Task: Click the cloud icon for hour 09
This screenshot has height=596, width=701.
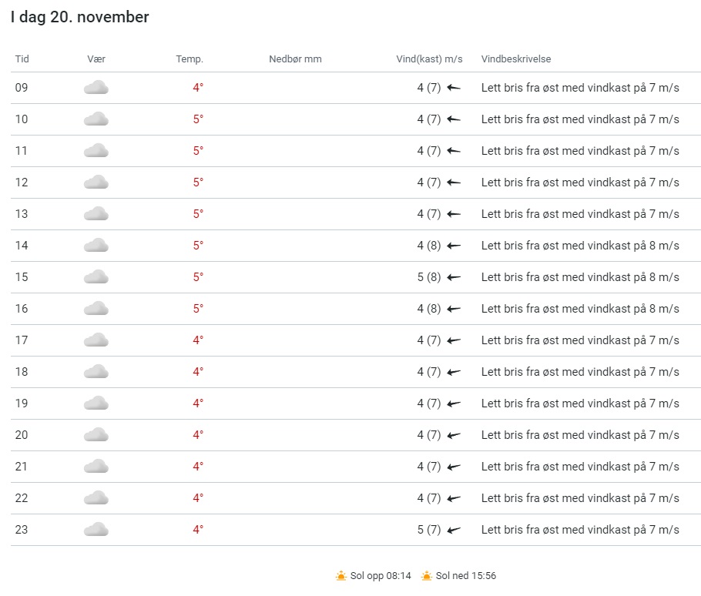Action: 96,88
